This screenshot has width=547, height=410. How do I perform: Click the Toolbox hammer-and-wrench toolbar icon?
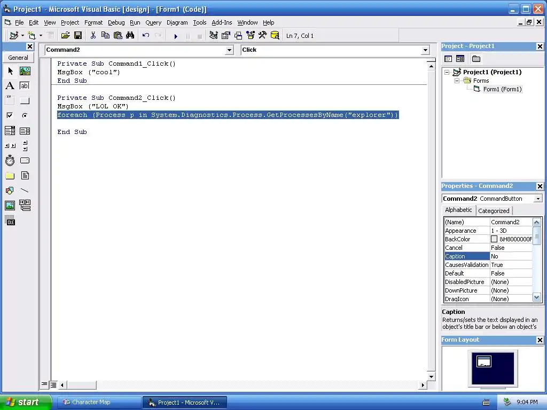[x=262, y=36]
